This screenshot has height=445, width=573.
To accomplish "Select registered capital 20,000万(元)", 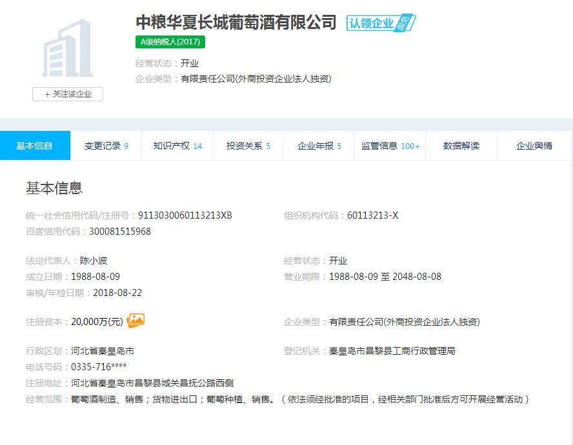I will click(x=97, y=322).
